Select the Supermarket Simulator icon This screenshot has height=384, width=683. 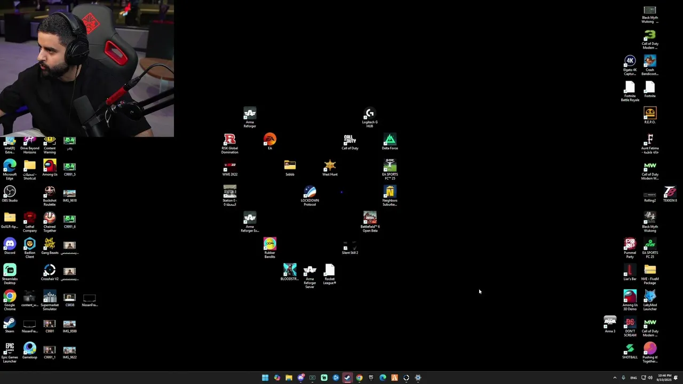point(50,300)
